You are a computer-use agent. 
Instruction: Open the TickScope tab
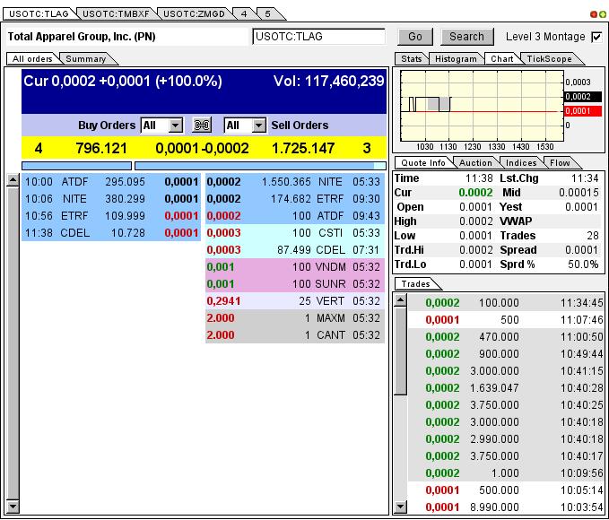(547, 59)
